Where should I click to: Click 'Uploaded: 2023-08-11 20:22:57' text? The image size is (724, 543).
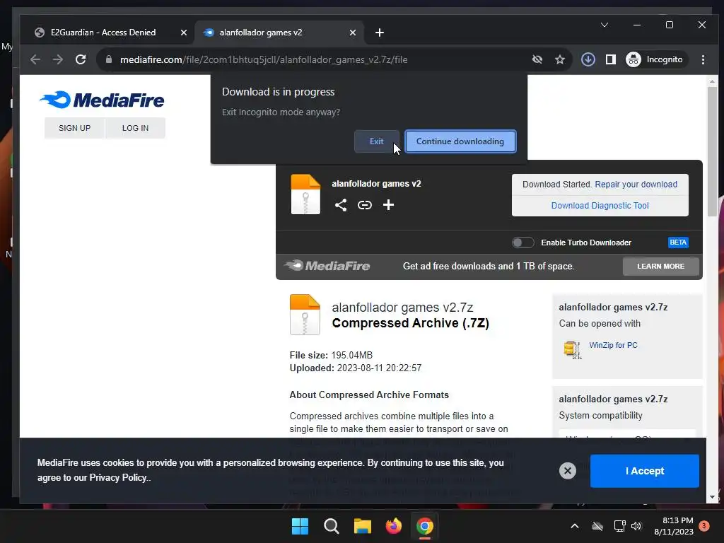pyautogui.click(x=356, y=368)
